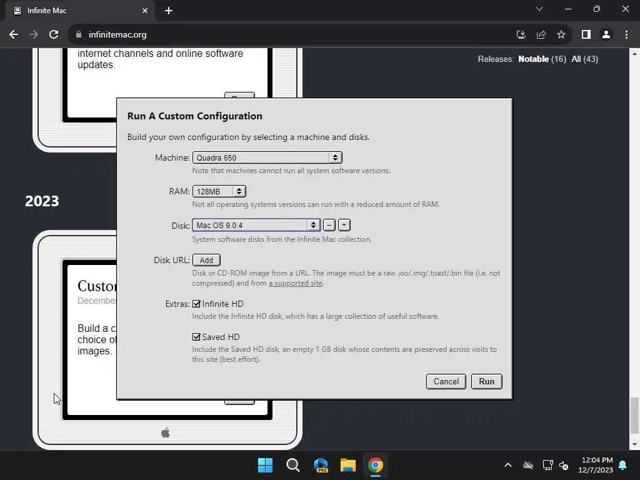Uncheck the Infinite HD checkbox

196,304
